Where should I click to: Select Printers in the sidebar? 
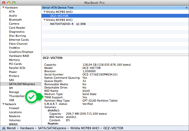[14, 76]
